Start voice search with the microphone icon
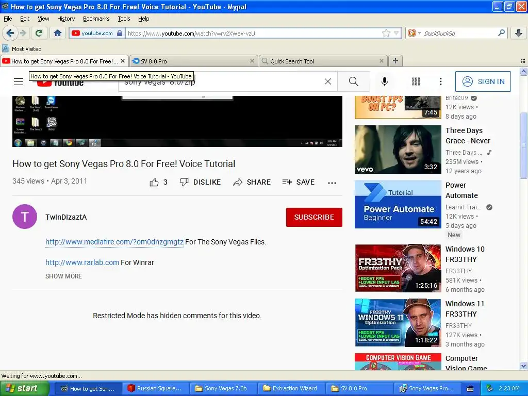The width and height of the screenshot is (528, 396). (x=384, y=81)
